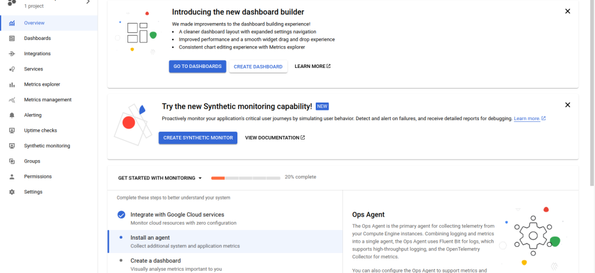This screenshot has height=273, width=595.
Task: Dismiss the new dashboard builder banner
Action: 568,11
